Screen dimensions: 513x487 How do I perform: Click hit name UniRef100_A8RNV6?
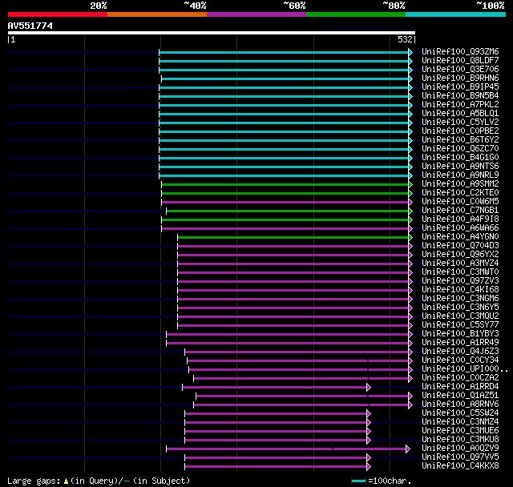[460, 404]
